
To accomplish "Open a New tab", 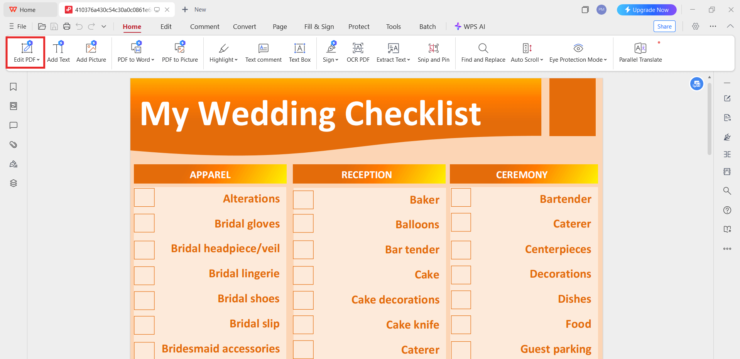I will (194, 10).
